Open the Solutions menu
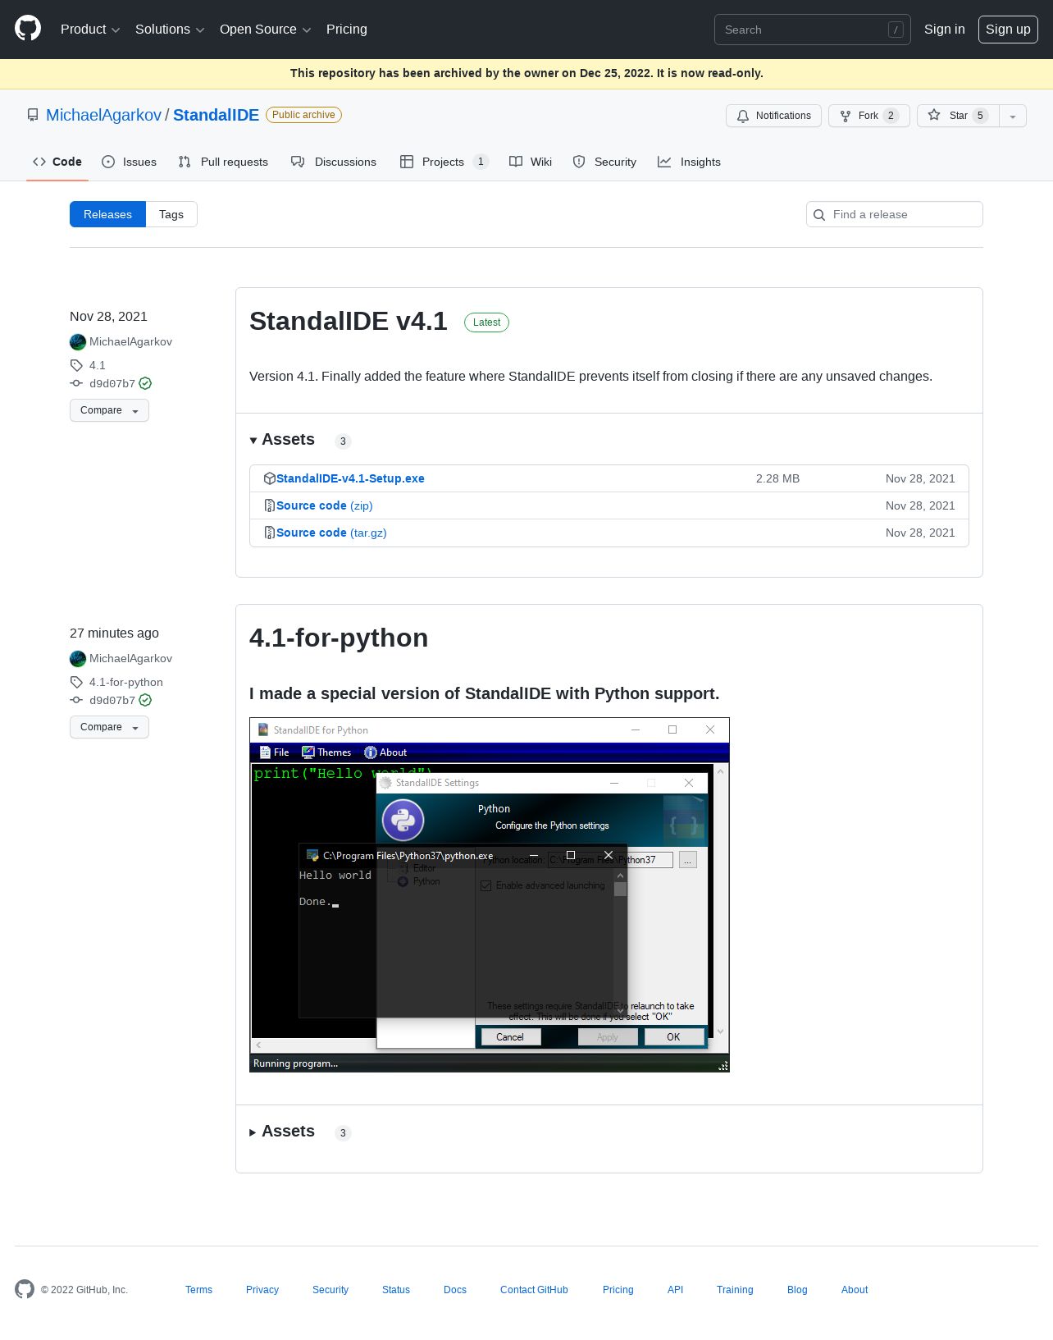This screenshot has height=1340, width=1053. pos(170,30)
